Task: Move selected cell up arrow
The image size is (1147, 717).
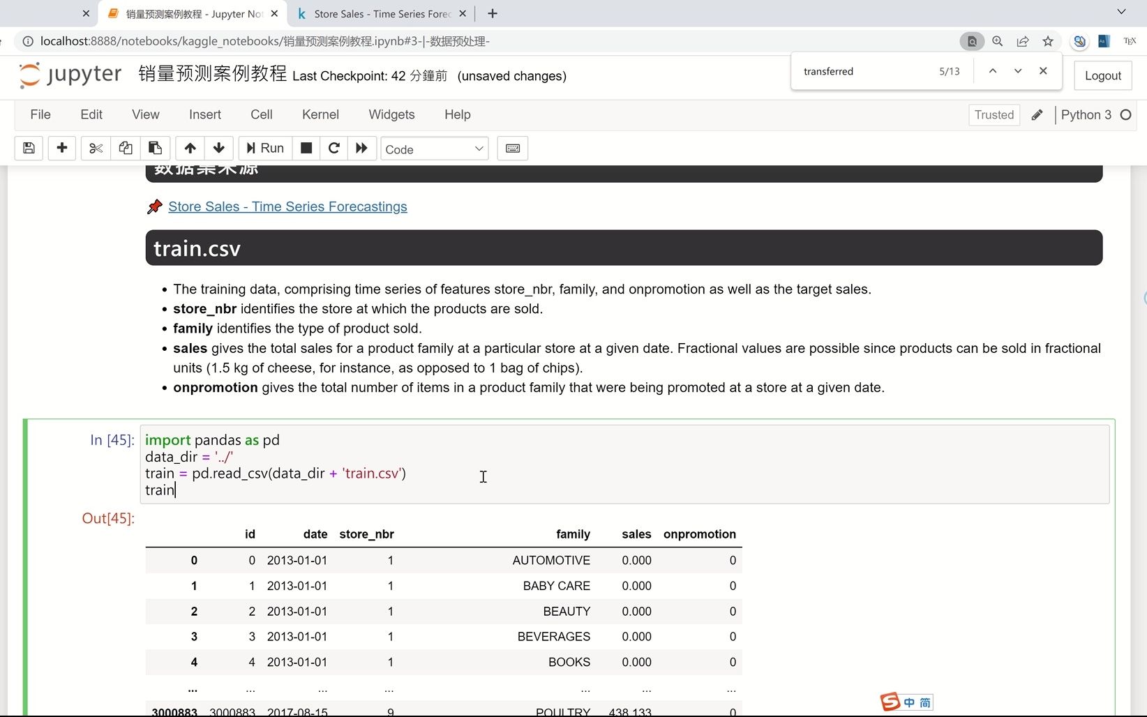Action: click(x=190, y=148)
